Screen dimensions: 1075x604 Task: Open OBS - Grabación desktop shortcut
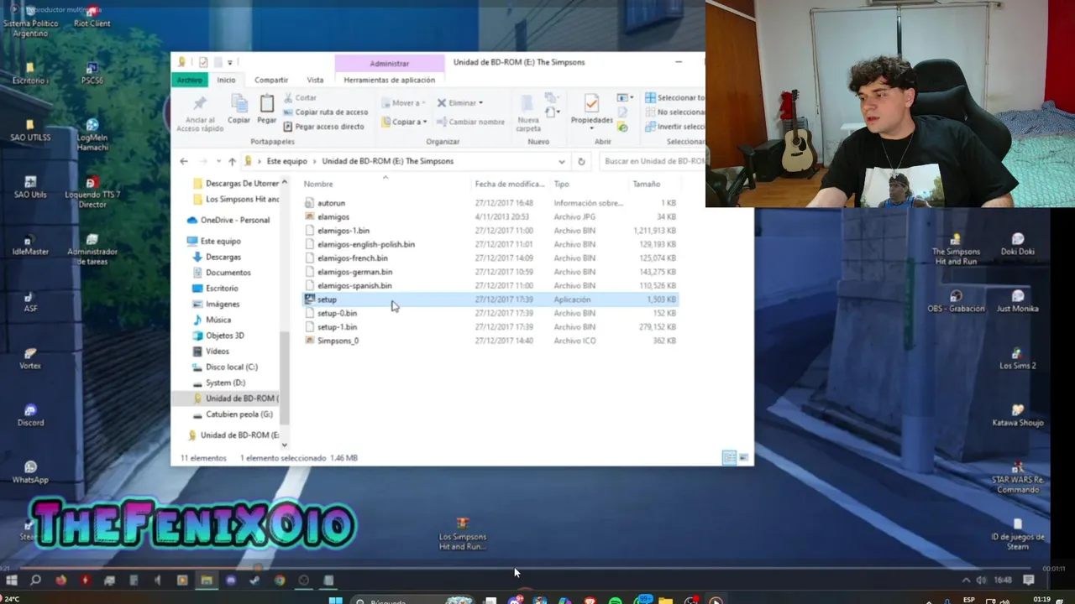click(956, 301)
